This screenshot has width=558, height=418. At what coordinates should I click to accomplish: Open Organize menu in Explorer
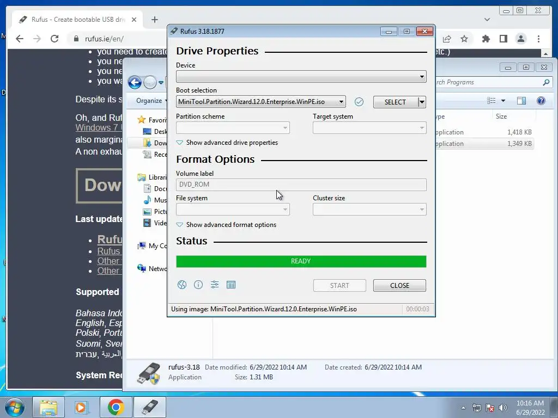[151, 101]
